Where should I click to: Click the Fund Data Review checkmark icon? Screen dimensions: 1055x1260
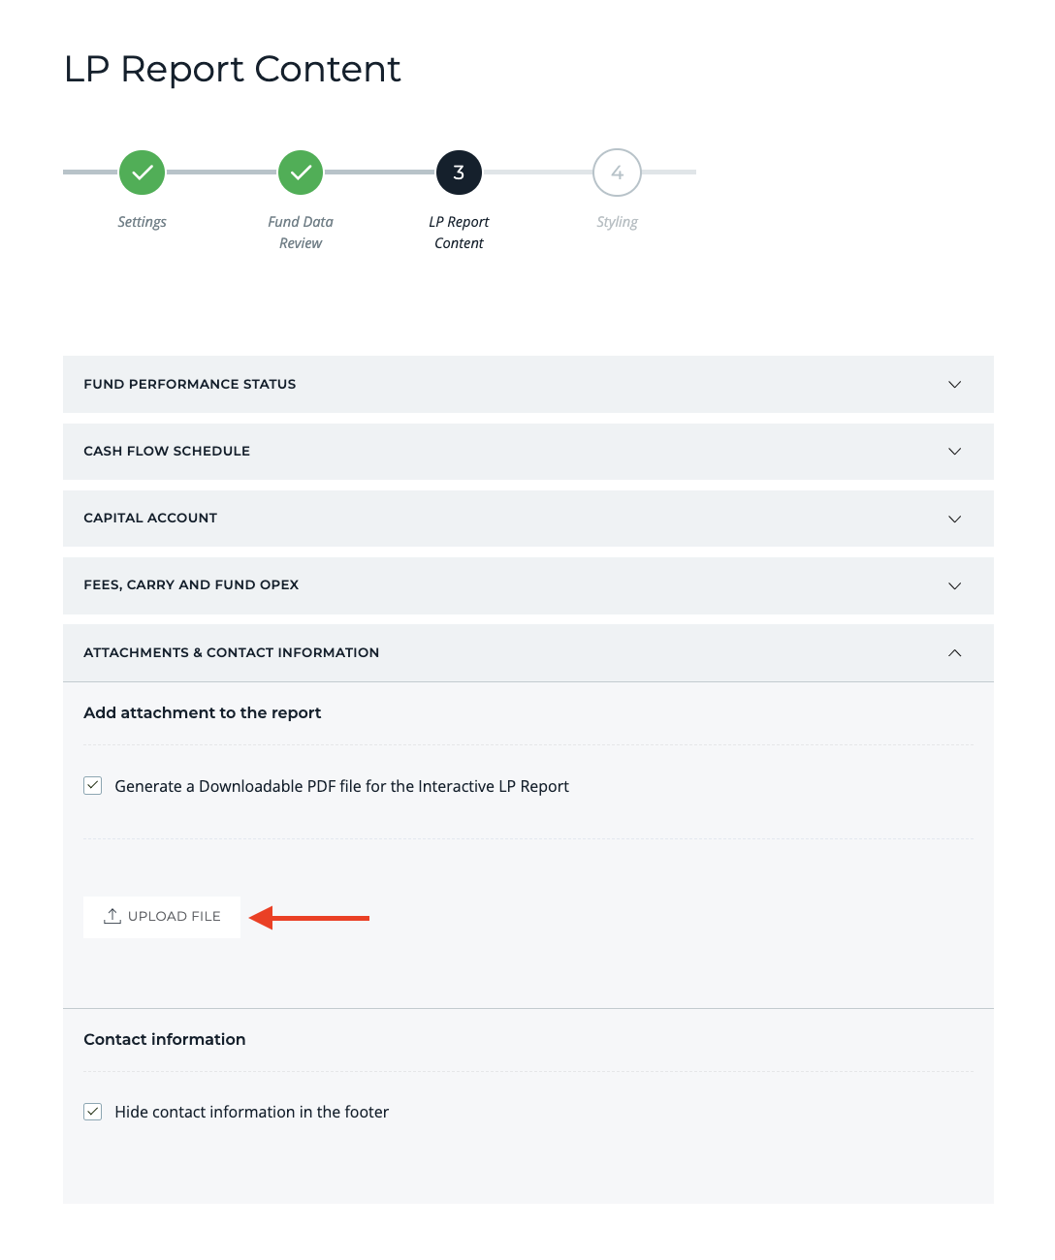pos(301,173)
